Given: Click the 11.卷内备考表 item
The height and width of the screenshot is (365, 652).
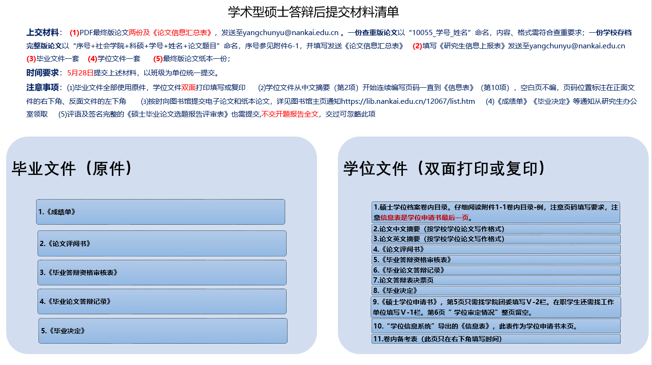Looking at the screenshot, I should [496, 339].
